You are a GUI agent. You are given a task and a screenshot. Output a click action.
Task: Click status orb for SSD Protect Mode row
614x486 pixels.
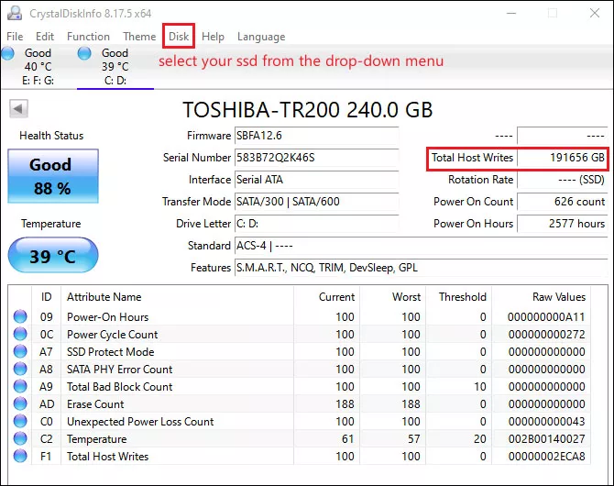point(20,351)
